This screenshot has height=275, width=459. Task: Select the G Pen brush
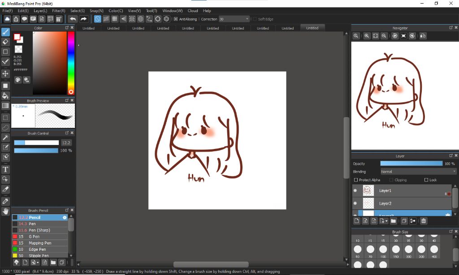point(40,236)
